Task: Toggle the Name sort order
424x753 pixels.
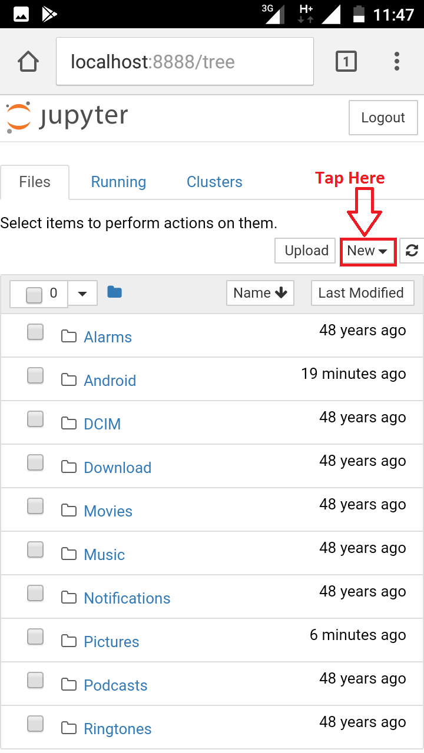Action: (x=260, y=292)
